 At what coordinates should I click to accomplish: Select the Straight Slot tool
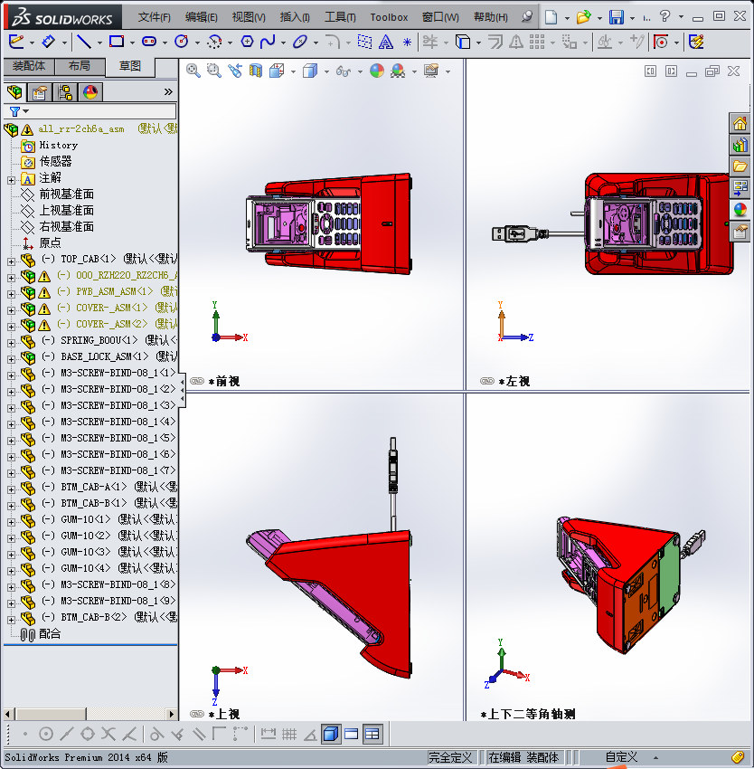pyautogui.click(x=149, y=43)
